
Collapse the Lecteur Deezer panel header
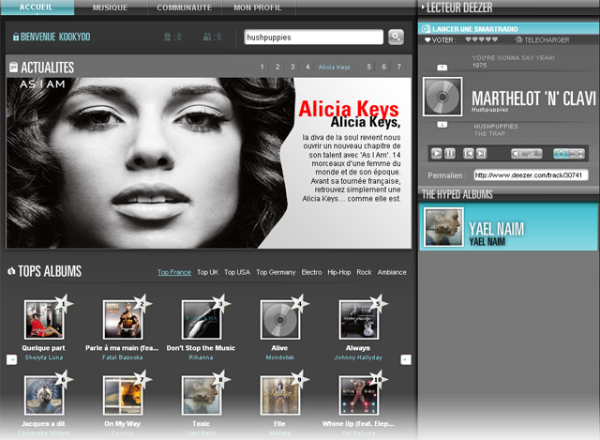pos(425,7)
